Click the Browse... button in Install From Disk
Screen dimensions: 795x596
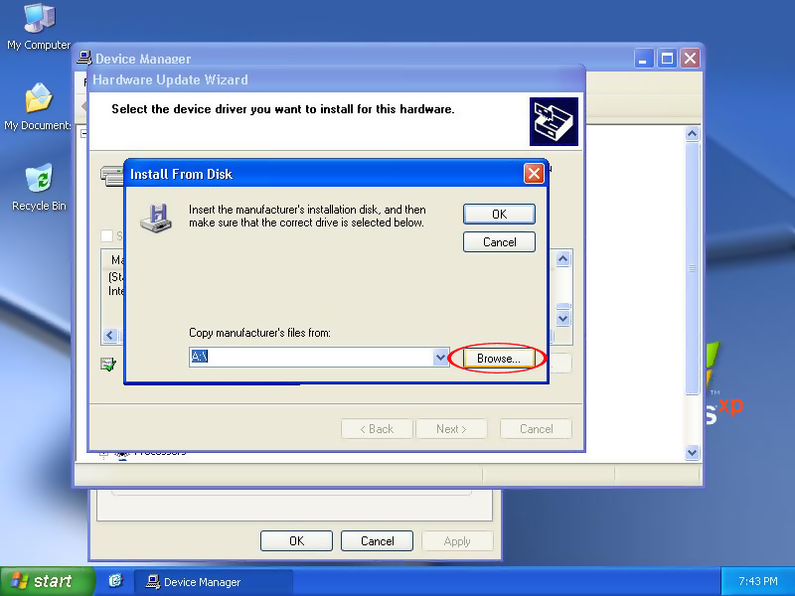click(x=499, y=359)
